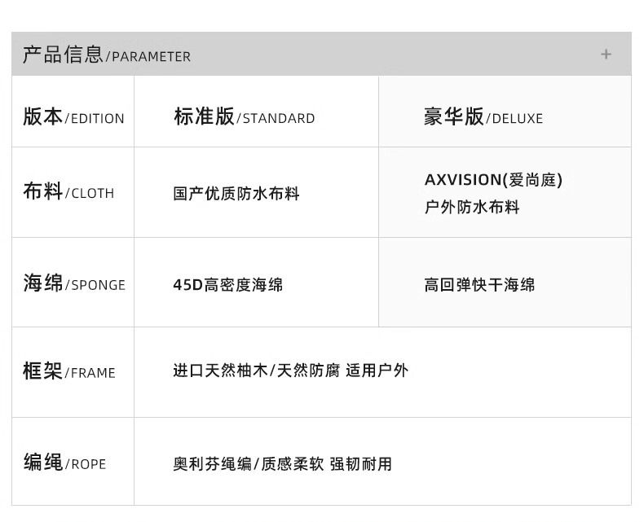Click the 高回弹快干海绵 deluxe sponge cell
This screenshot has height=522, width=644.
tap(479, 285)
